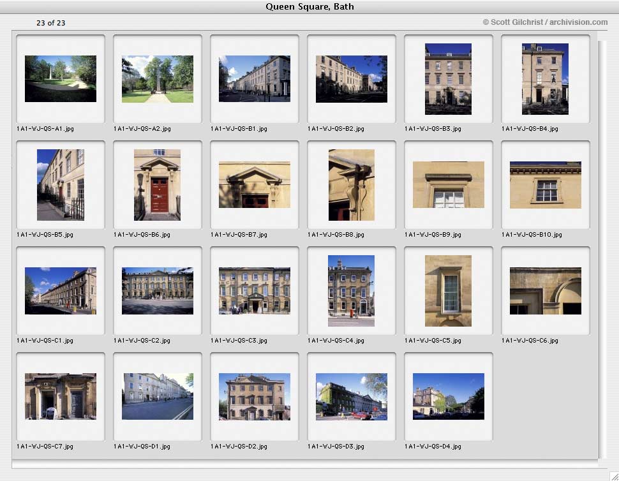Click the filename label 1A1-WJ-QS-C3.jpg
Image resolution: width=619 pixels, height=481 pixels.
[x=239, y=341]
